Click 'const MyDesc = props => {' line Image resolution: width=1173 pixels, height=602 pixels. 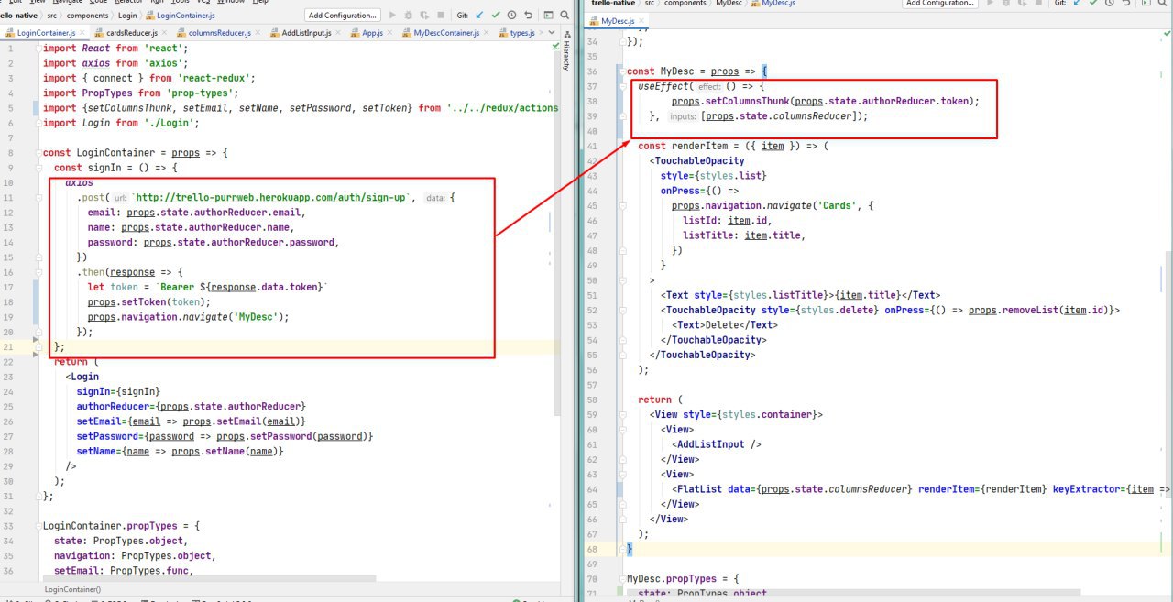pos(696,71)
